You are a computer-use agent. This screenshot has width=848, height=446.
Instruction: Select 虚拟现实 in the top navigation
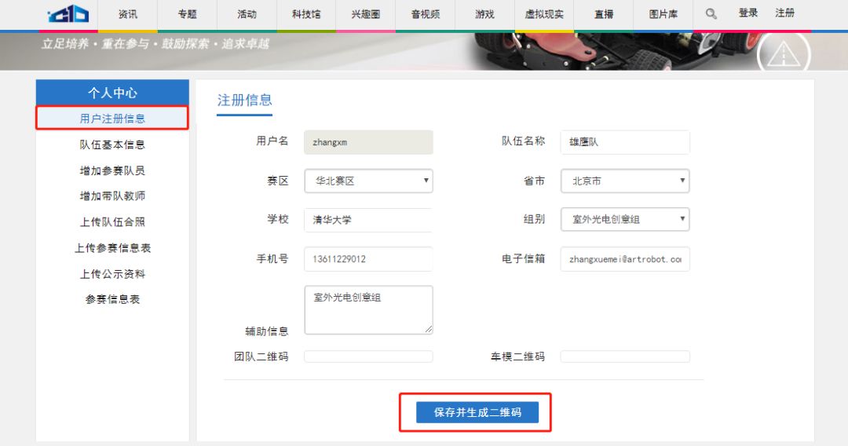tap(544, 14)
